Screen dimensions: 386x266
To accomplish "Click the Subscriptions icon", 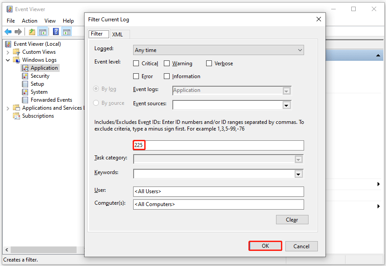I will click(16, 116).
